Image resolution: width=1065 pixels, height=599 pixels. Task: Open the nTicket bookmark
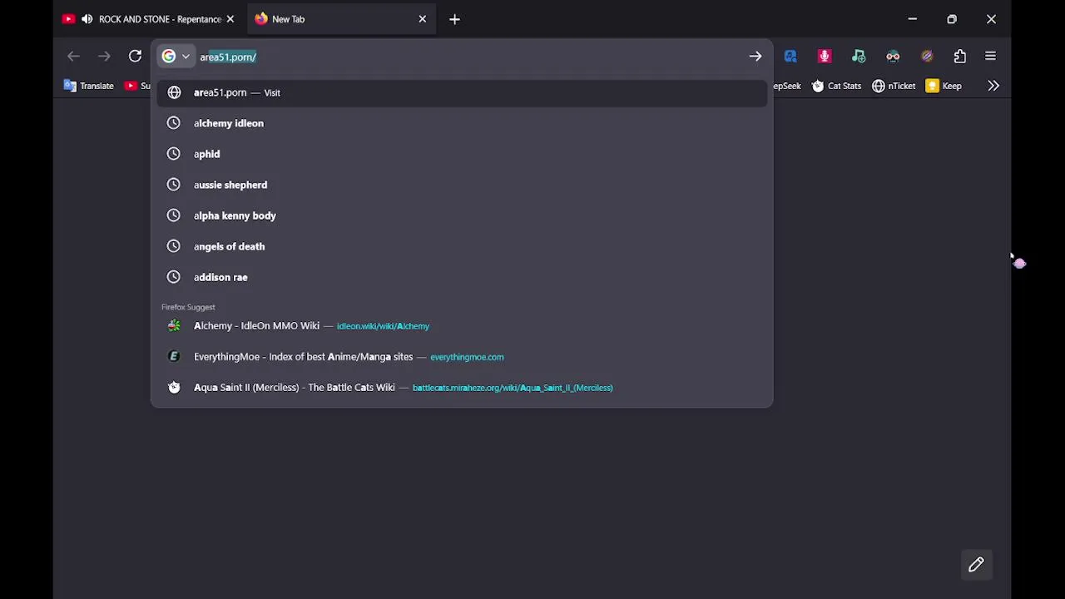coord(894,86)
